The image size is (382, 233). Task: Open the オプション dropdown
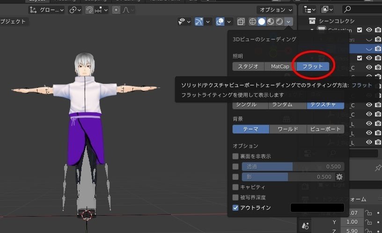pos(275,10)
